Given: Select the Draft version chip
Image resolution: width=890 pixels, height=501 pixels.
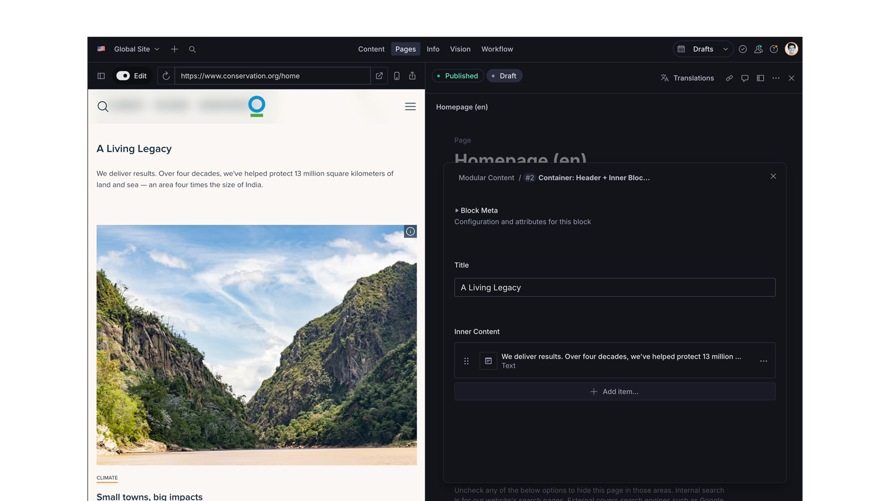Looking at the screenshot, I should (x=504, y=76).
